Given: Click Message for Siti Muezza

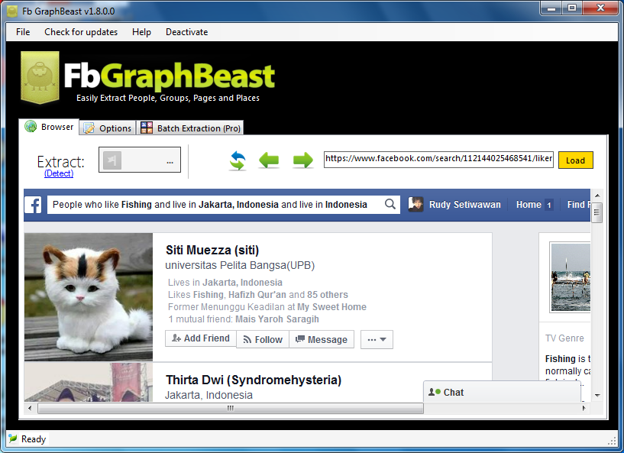Looking at the screenshot, I should tap(322, 339).
